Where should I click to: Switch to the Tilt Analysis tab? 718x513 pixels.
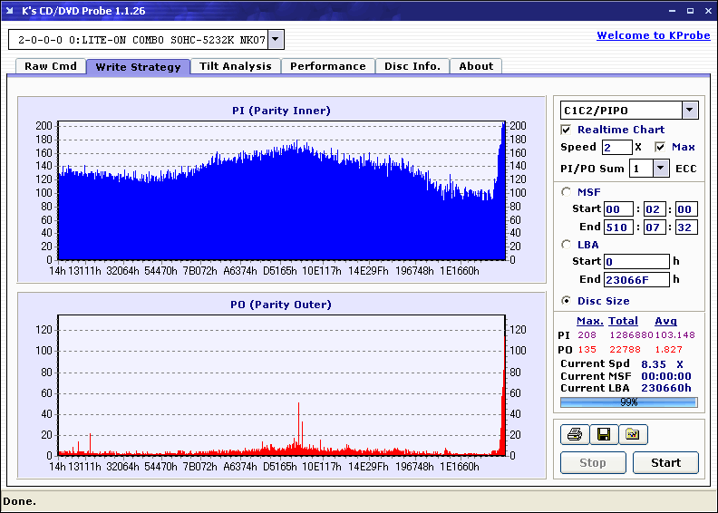pos(235,66)
